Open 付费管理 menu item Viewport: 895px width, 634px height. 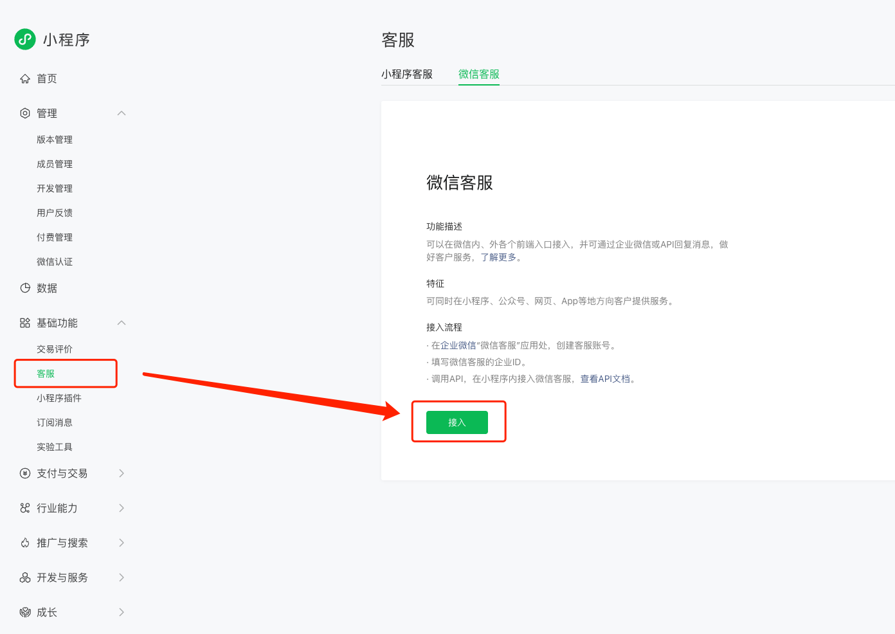(x=55, y=237)
